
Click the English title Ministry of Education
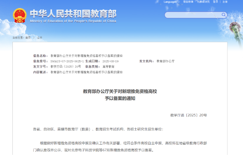click(73, 21)
